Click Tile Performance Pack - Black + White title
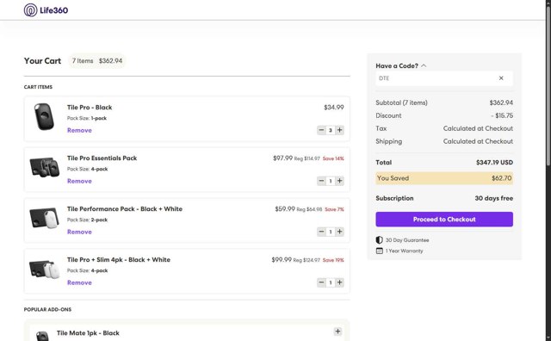Image resolution: width=551 pixels, height=341 pixels. (x=125, y=208)
